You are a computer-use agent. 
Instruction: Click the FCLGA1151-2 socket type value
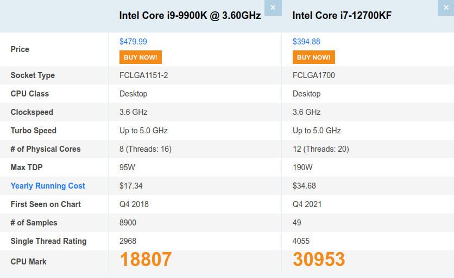point(144,75)
